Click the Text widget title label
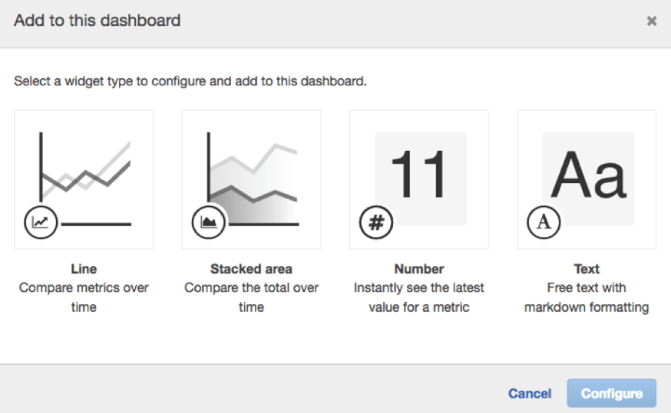Screen dimensions: 671x413 coord(587,269)
